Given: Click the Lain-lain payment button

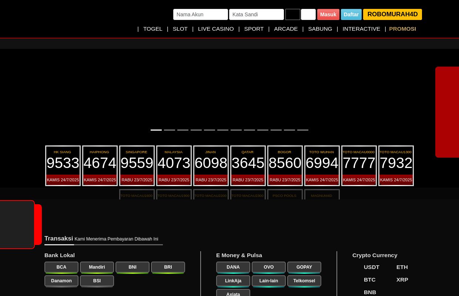Looking at the screenshot, I should (269, 281).
